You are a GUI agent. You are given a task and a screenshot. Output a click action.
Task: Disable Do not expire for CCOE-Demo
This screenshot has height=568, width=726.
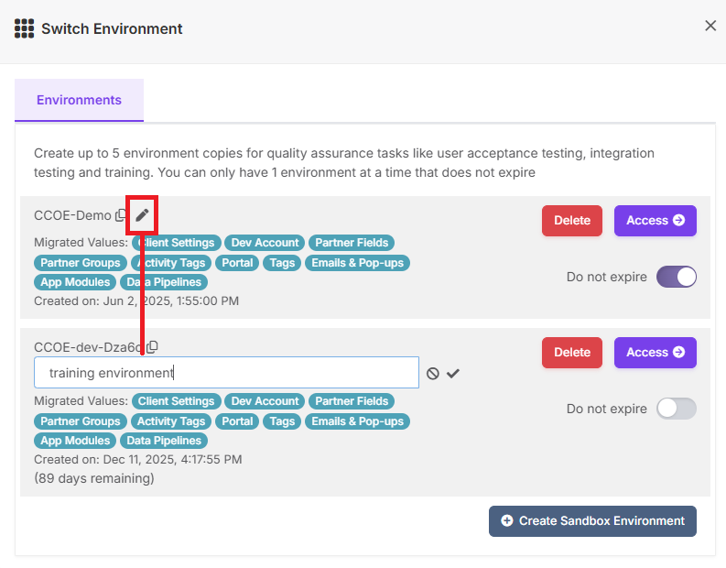coord(676,277)
